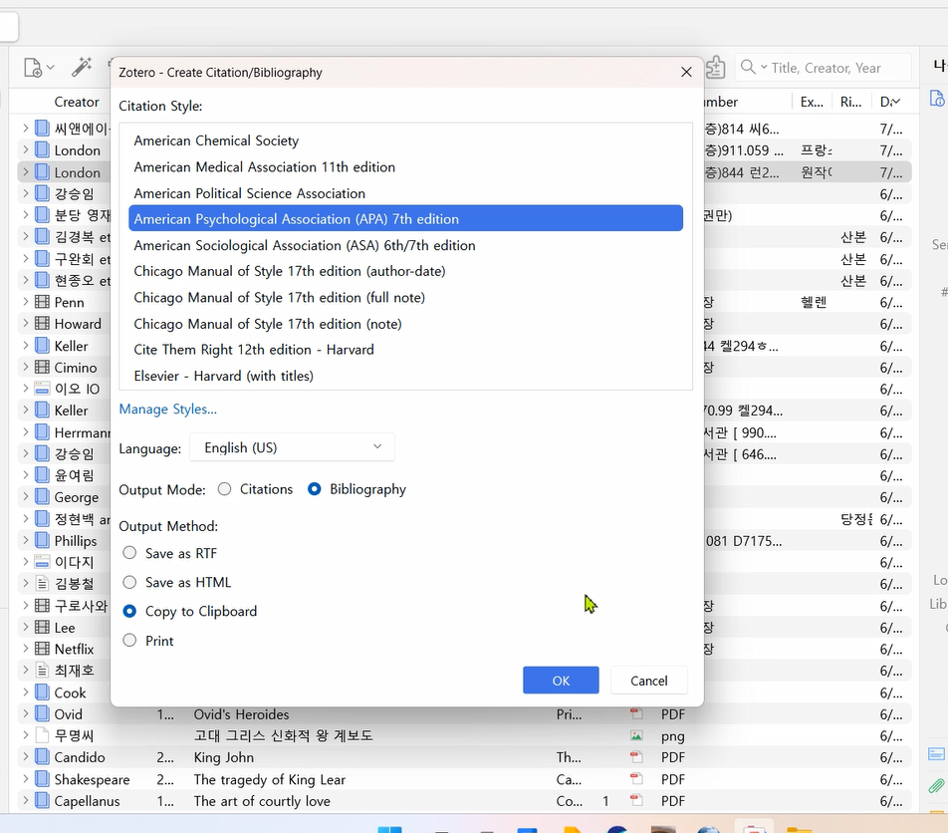
Task: Click the title 'The tragedy of King Lear'
Action: point(270,779)
